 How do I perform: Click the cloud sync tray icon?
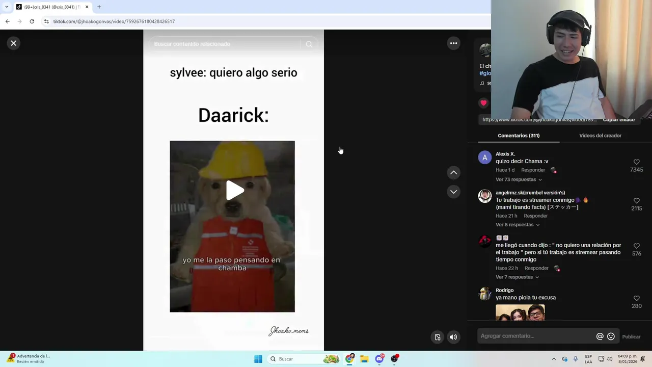tap(564, 359)
